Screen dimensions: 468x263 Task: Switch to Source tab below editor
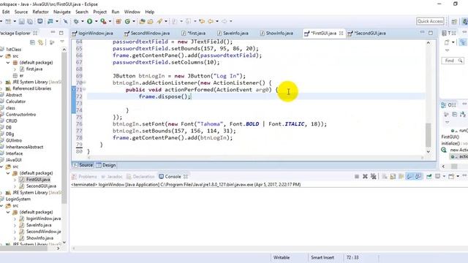(x=83, y=165)
